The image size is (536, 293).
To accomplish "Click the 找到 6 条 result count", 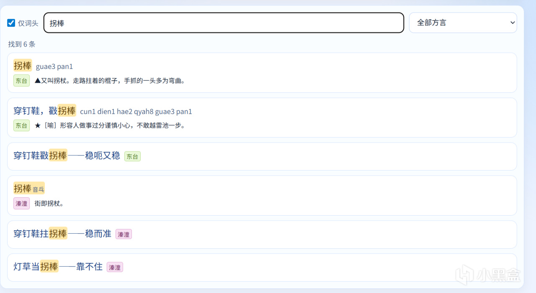I will click(x=22, y=44).
